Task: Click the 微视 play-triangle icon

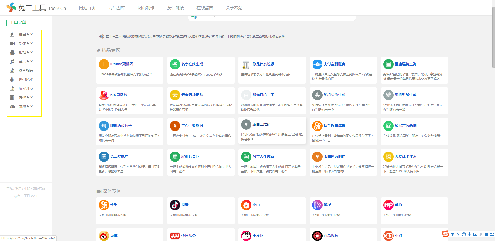Action: pyautogui.click(x=317, y=205)
